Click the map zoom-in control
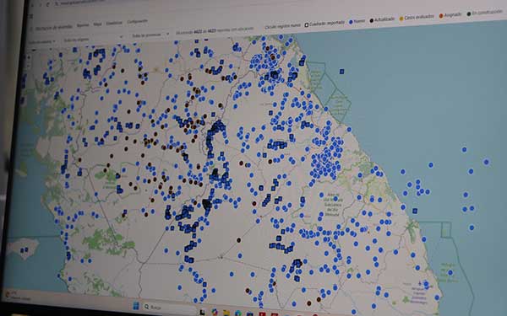Image resolution: width=507 pixels, height=316 pixels. (29, 57)
